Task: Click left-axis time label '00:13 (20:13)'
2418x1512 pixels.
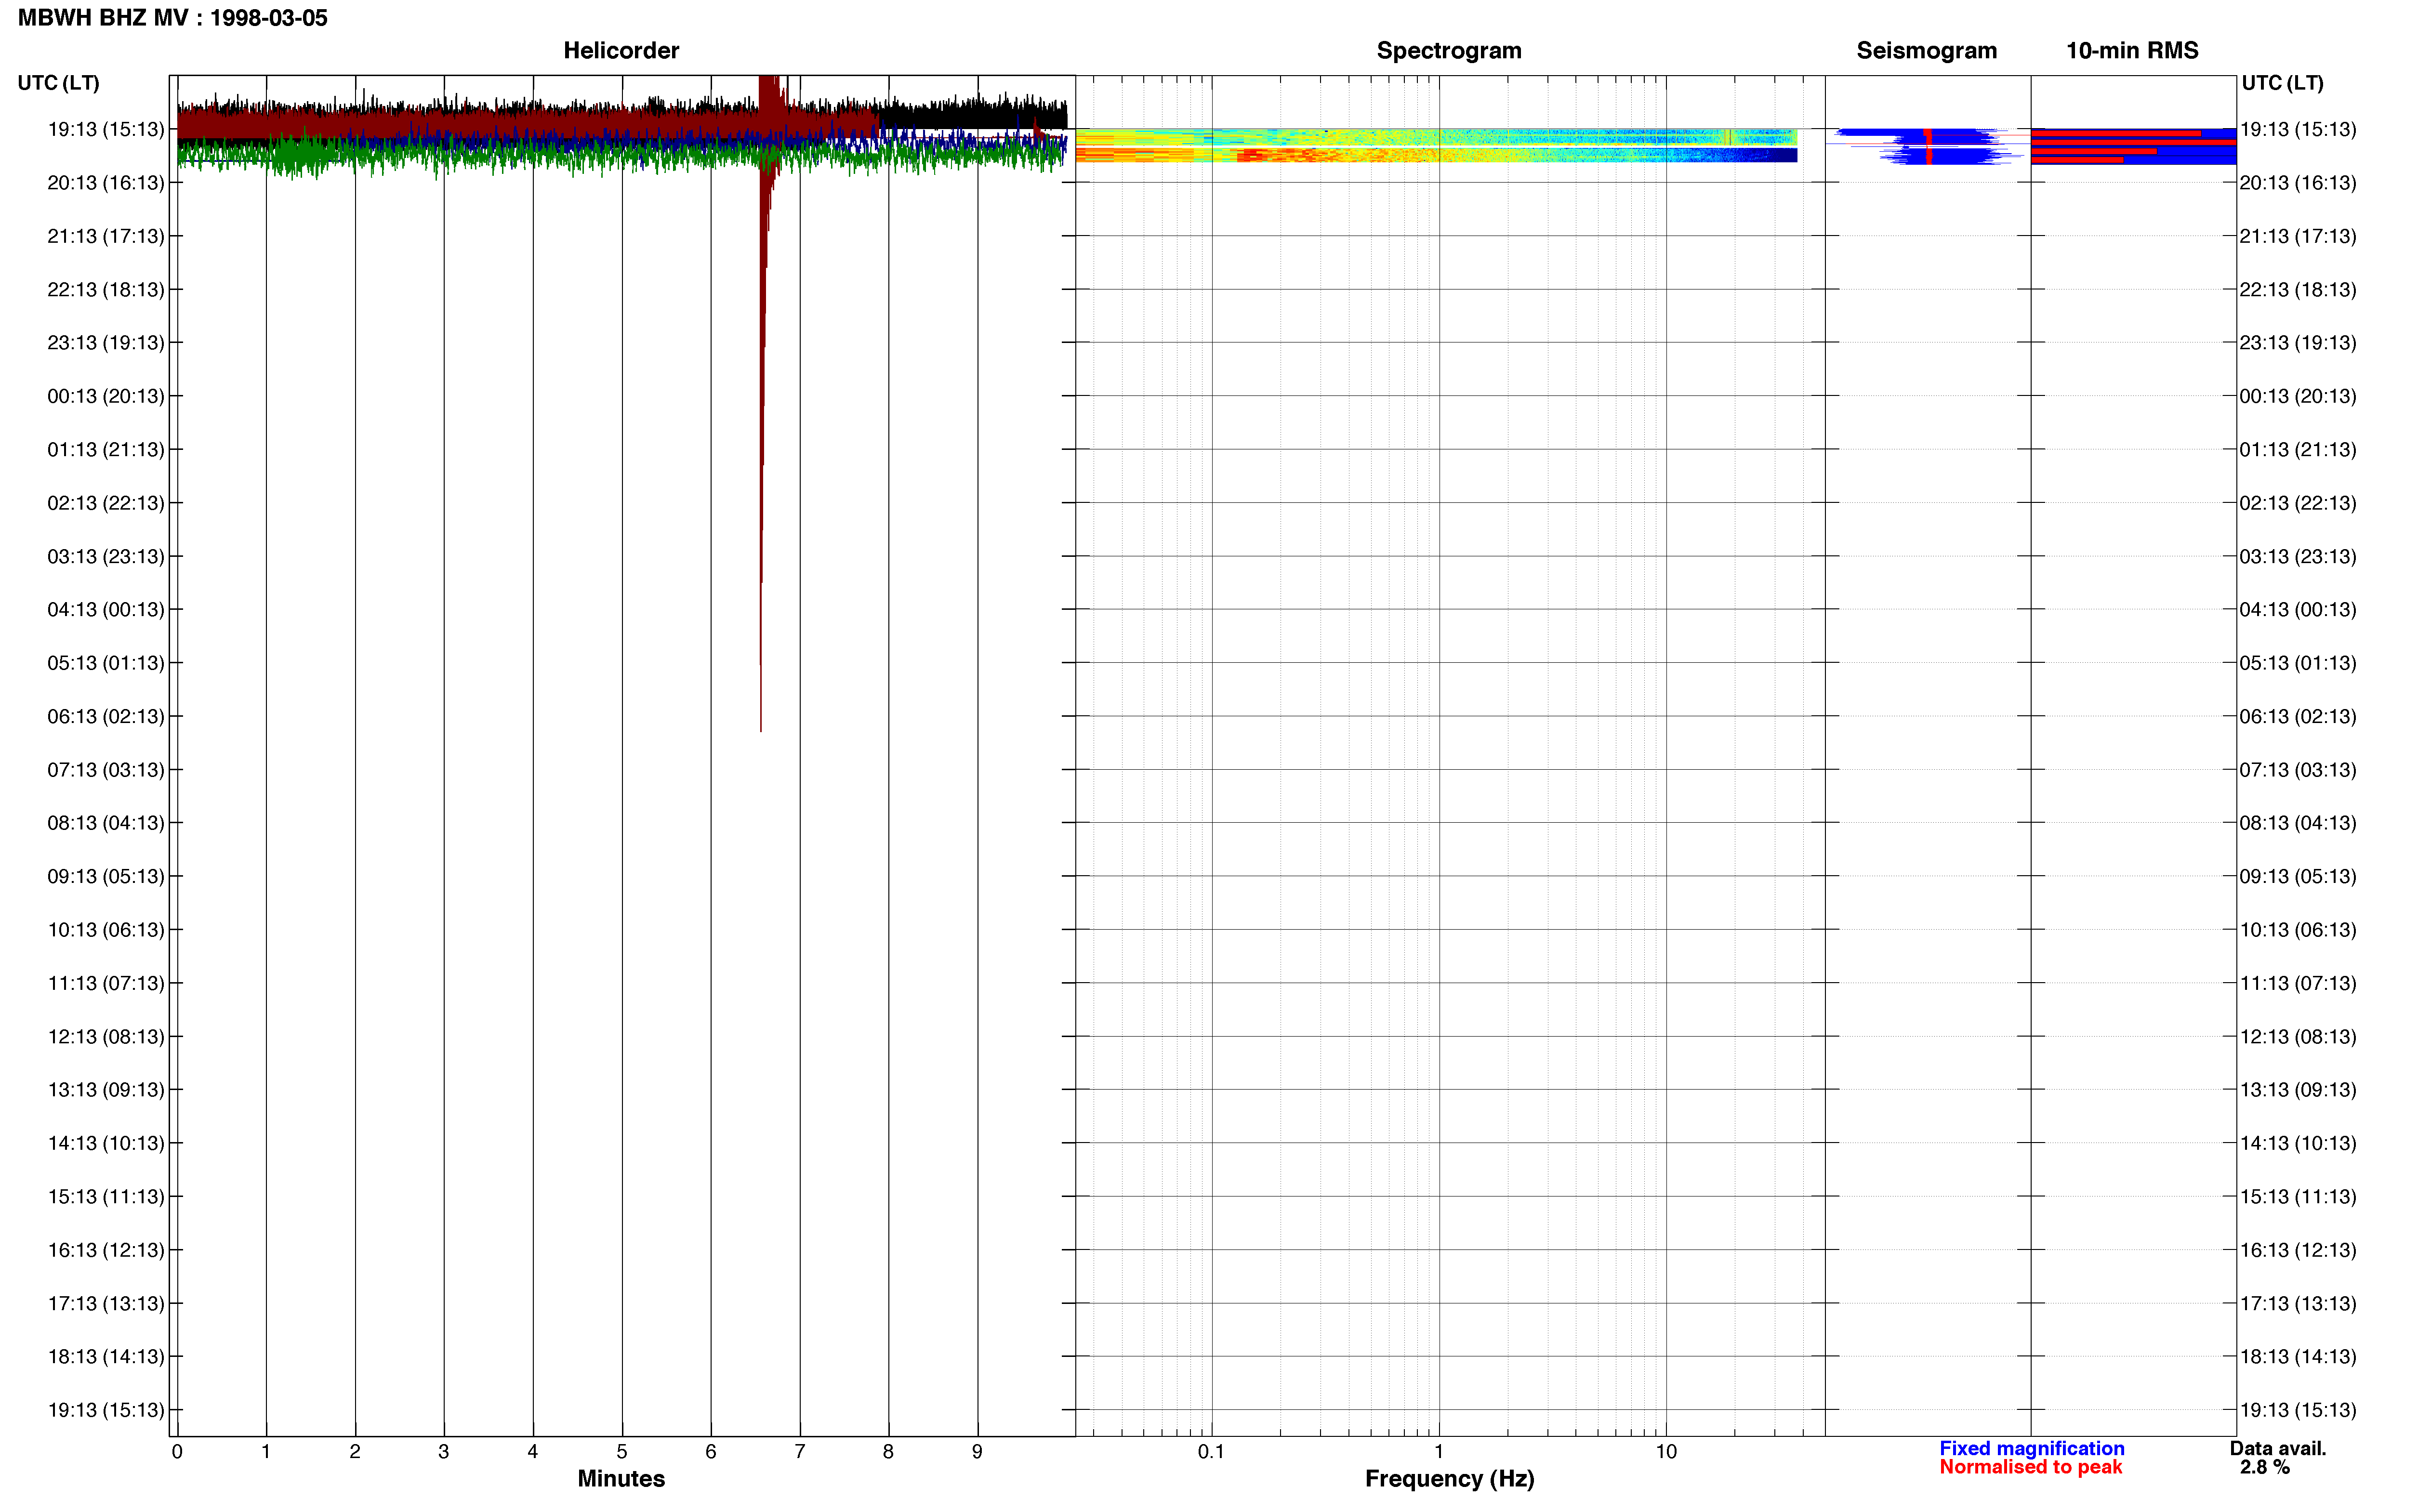Action: 105,396
